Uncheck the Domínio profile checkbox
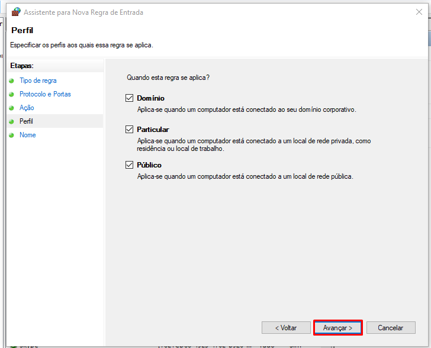 tap(130, 98)
